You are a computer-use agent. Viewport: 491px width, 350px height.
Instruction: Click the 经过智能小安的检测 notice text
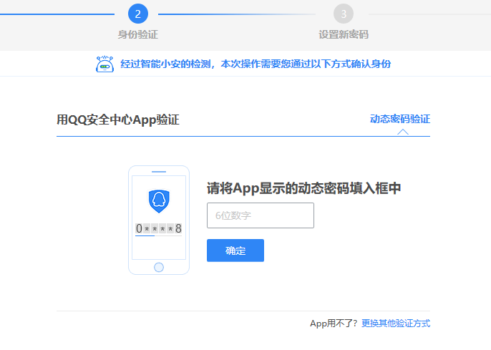(256, 64)
